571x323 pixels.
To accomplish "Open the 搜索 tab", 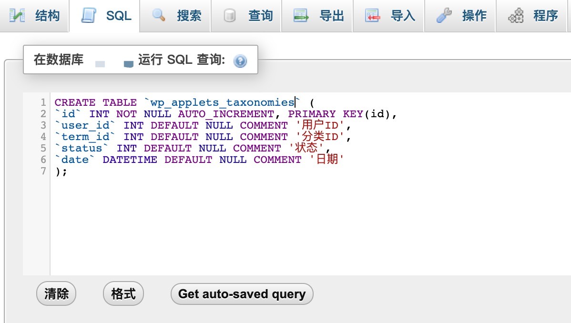I will (x=175, y=16).
